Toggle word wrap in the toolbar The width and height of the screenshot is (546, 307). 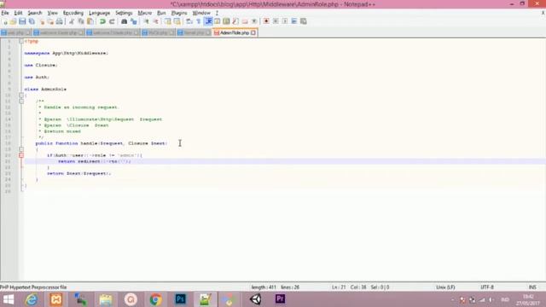point(189,21)
